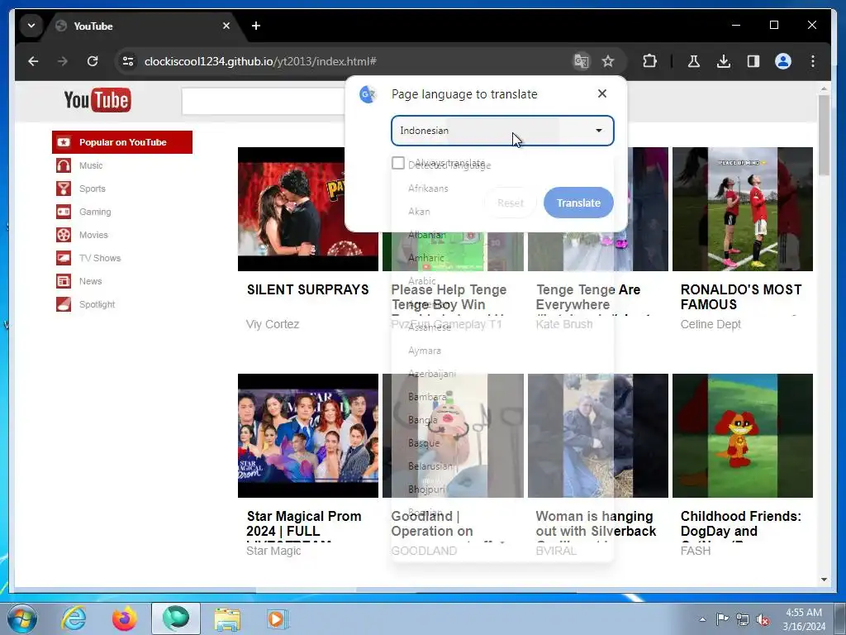Choose Bambara from language list
The width and height of the screenshot is (846, 635).
click(x=427, y=397)
